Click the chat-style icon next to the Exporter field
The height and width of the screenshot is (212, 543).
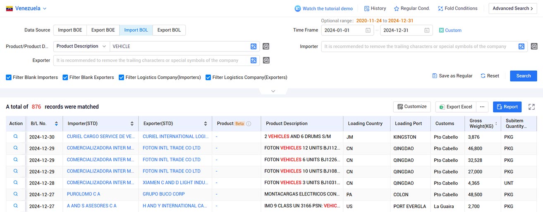(x=266, y=61)
